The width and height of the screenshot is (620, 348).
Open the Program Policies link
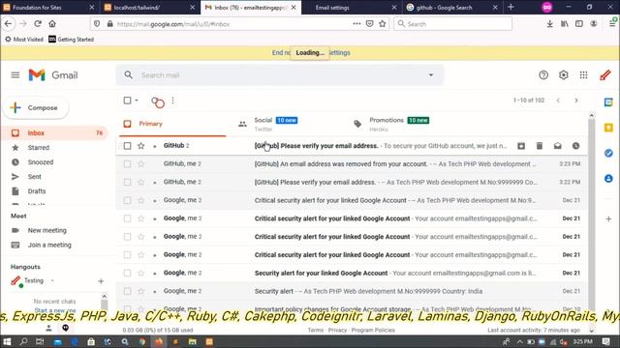373,331
